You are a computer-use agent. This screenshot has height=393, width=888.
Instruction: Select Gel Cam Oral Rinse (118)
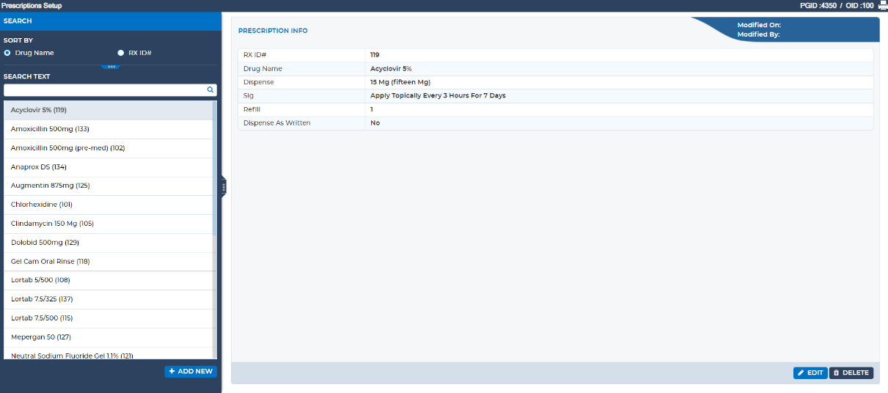[50, 262]
